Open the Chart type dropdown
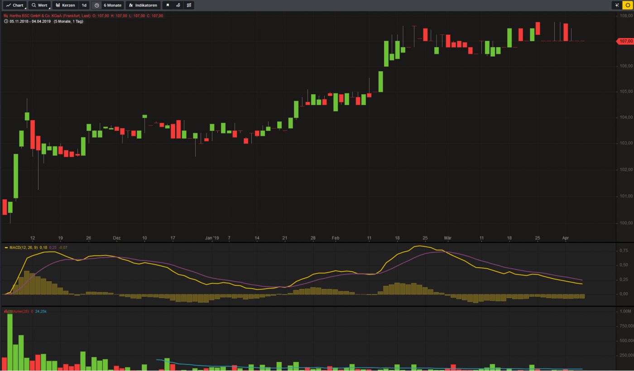The image size is (634, 371). pyautogui.click(x=14, y=5)
